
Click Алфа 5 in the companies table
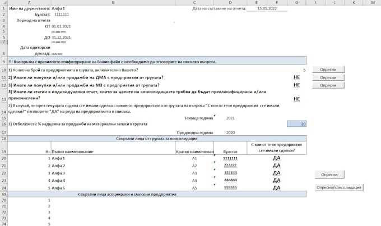coord(58,188)
